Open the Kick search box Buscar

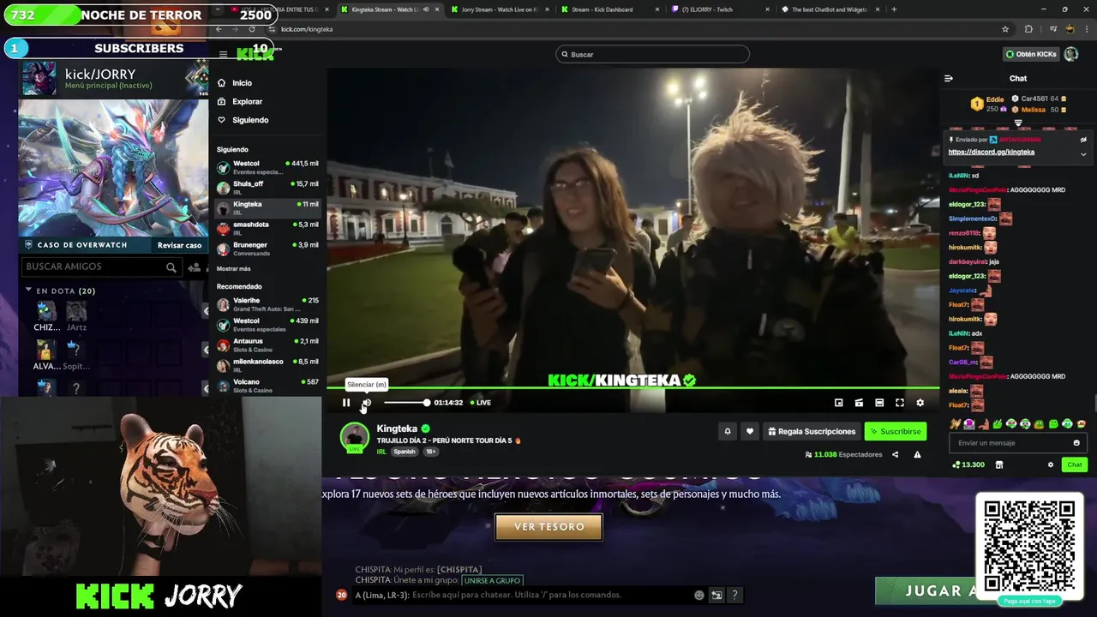[x=652, y=54]
